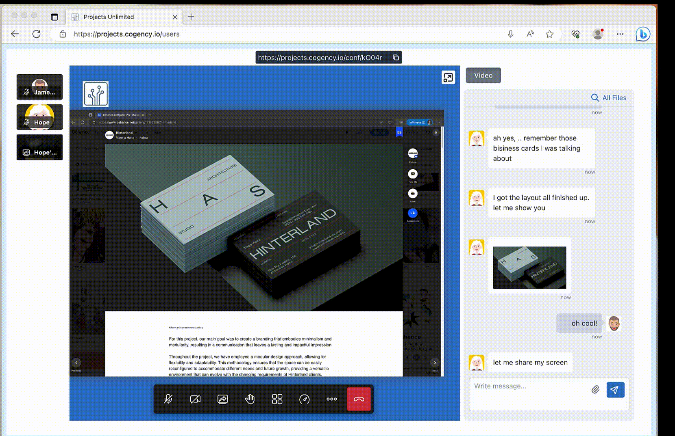Select Hope's participant video tile

click(x=39, y=117)
